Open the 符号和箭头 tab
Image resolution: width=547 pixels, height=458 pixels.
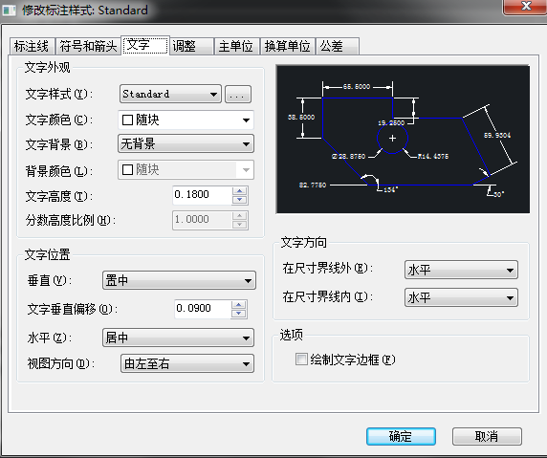tap(88, 46)
